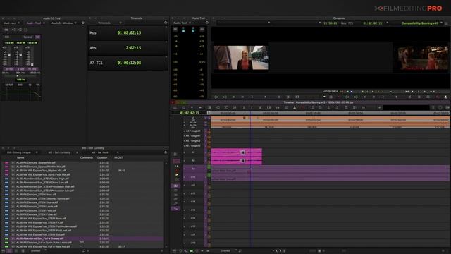Expand track A7 disclosure arrow
Viewport: 451px width, 254px height.
coord(185,152)
